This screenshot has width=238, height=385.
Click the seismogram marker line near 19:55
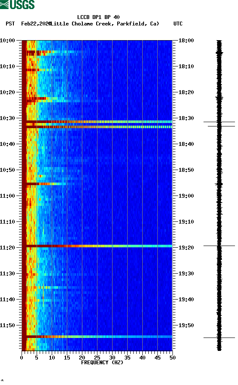tap(219, 338)
